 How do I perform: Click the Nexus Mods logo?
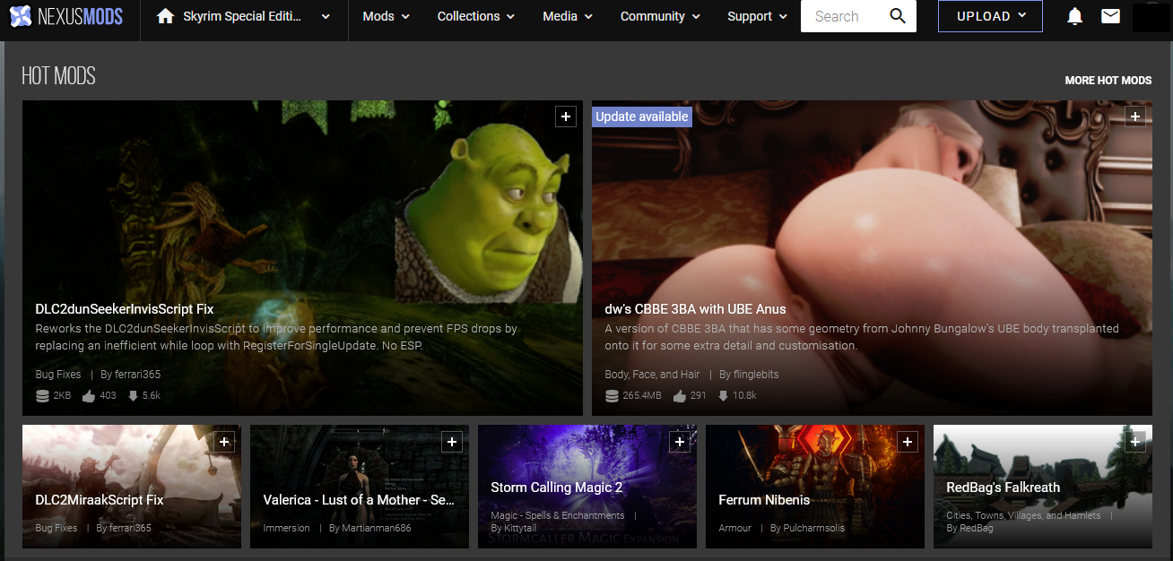[65, 16]
